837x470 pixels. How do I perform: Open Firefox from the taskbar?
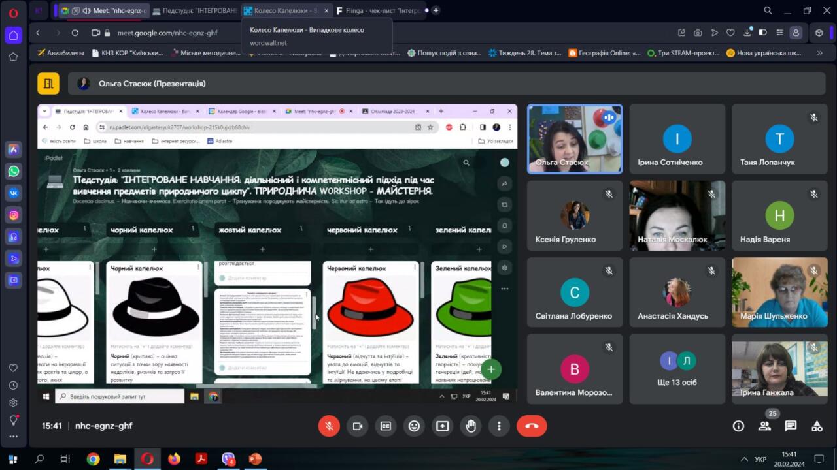coord(174,459)
